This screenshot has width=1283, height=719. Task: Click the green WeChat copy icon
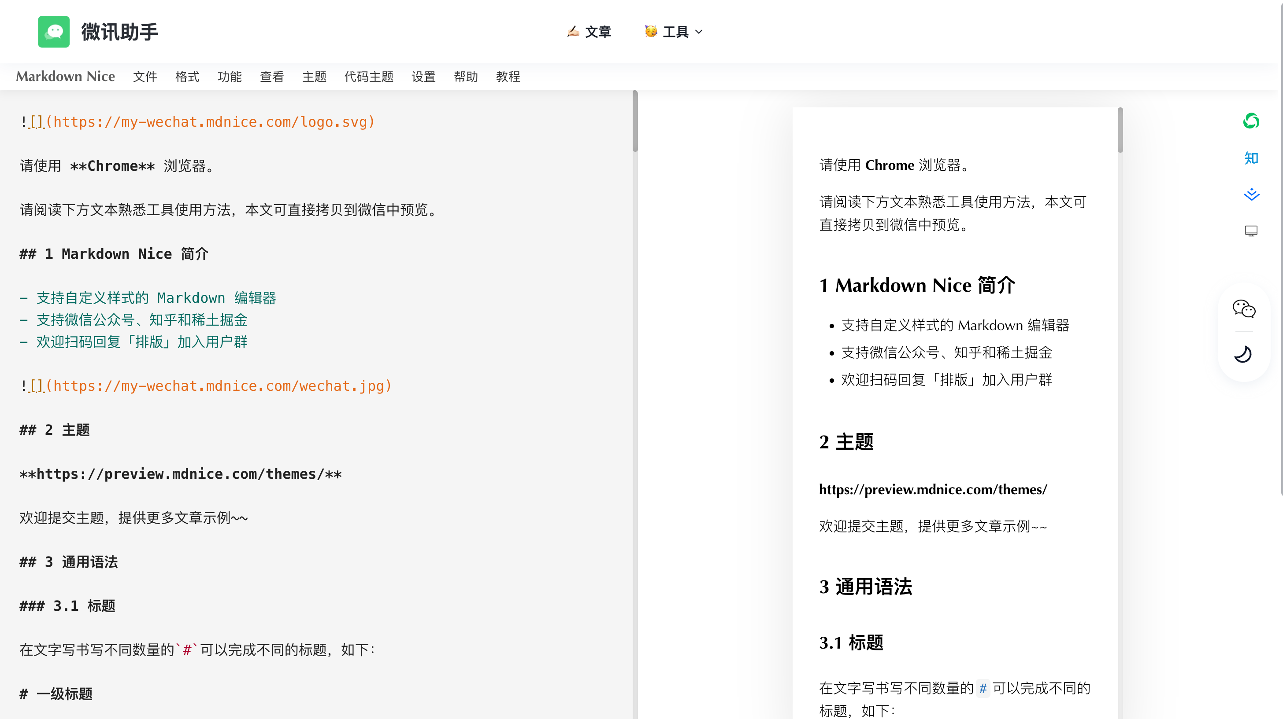coord(1251,121)
